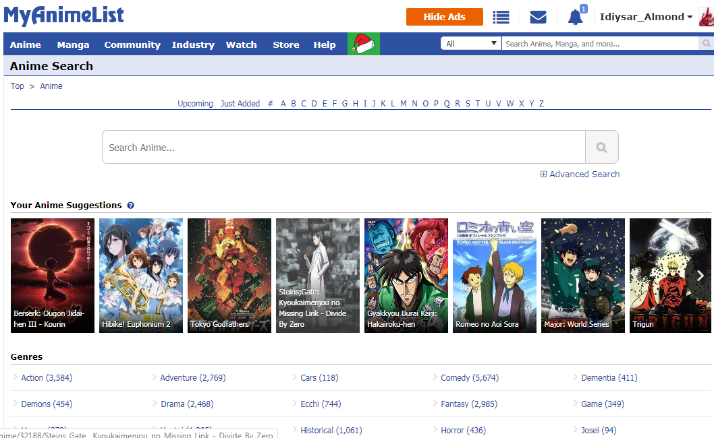Go to Top breadcrumb link

click(18, 86)
